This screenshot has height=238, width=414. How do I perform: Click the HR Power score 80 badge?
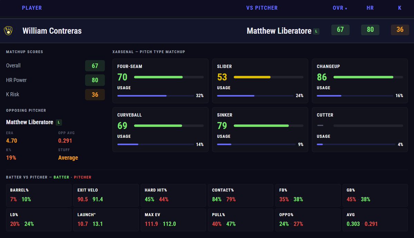click(95, 80)
